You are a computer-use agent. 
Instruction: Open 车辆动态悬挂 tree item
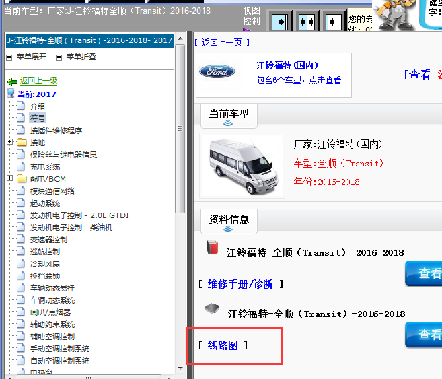(52, 288)
